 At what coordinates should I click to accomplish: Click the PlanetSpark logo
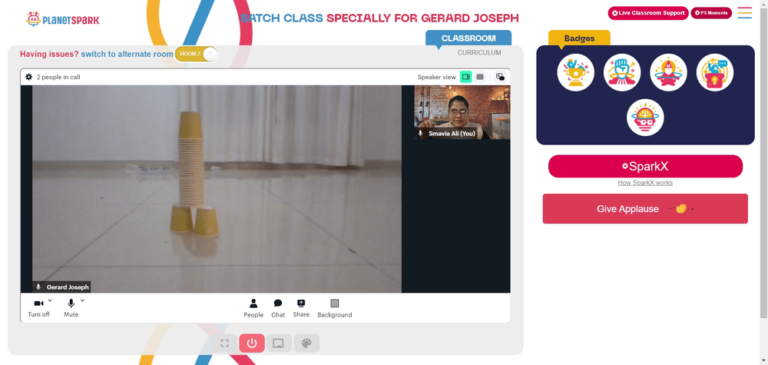pyautogui.click(x=62, y=19)
